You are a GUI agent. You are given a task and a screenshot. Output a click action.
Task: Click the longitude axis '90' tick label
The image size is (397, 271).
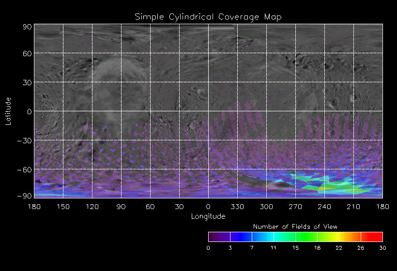click(121, 207)
